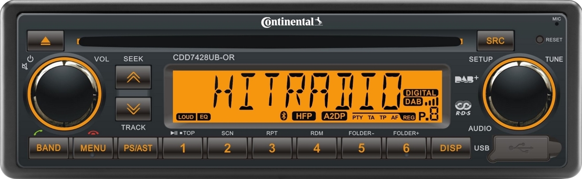Click the mute speaker icon
Image resolution: width=582 pixels, height=179 pixels.
tap(25, 66)
